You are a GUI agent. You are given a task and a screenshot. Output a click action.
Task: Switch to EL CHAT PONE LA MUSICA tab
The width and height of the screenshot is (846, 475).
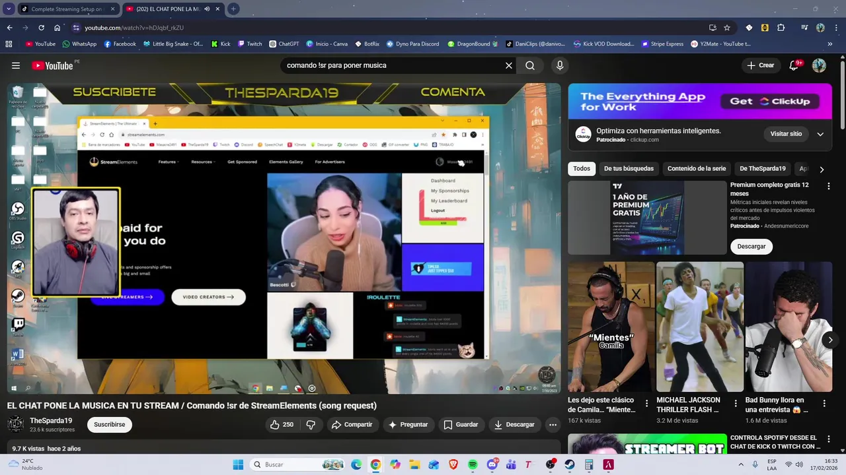coord(173,9)
